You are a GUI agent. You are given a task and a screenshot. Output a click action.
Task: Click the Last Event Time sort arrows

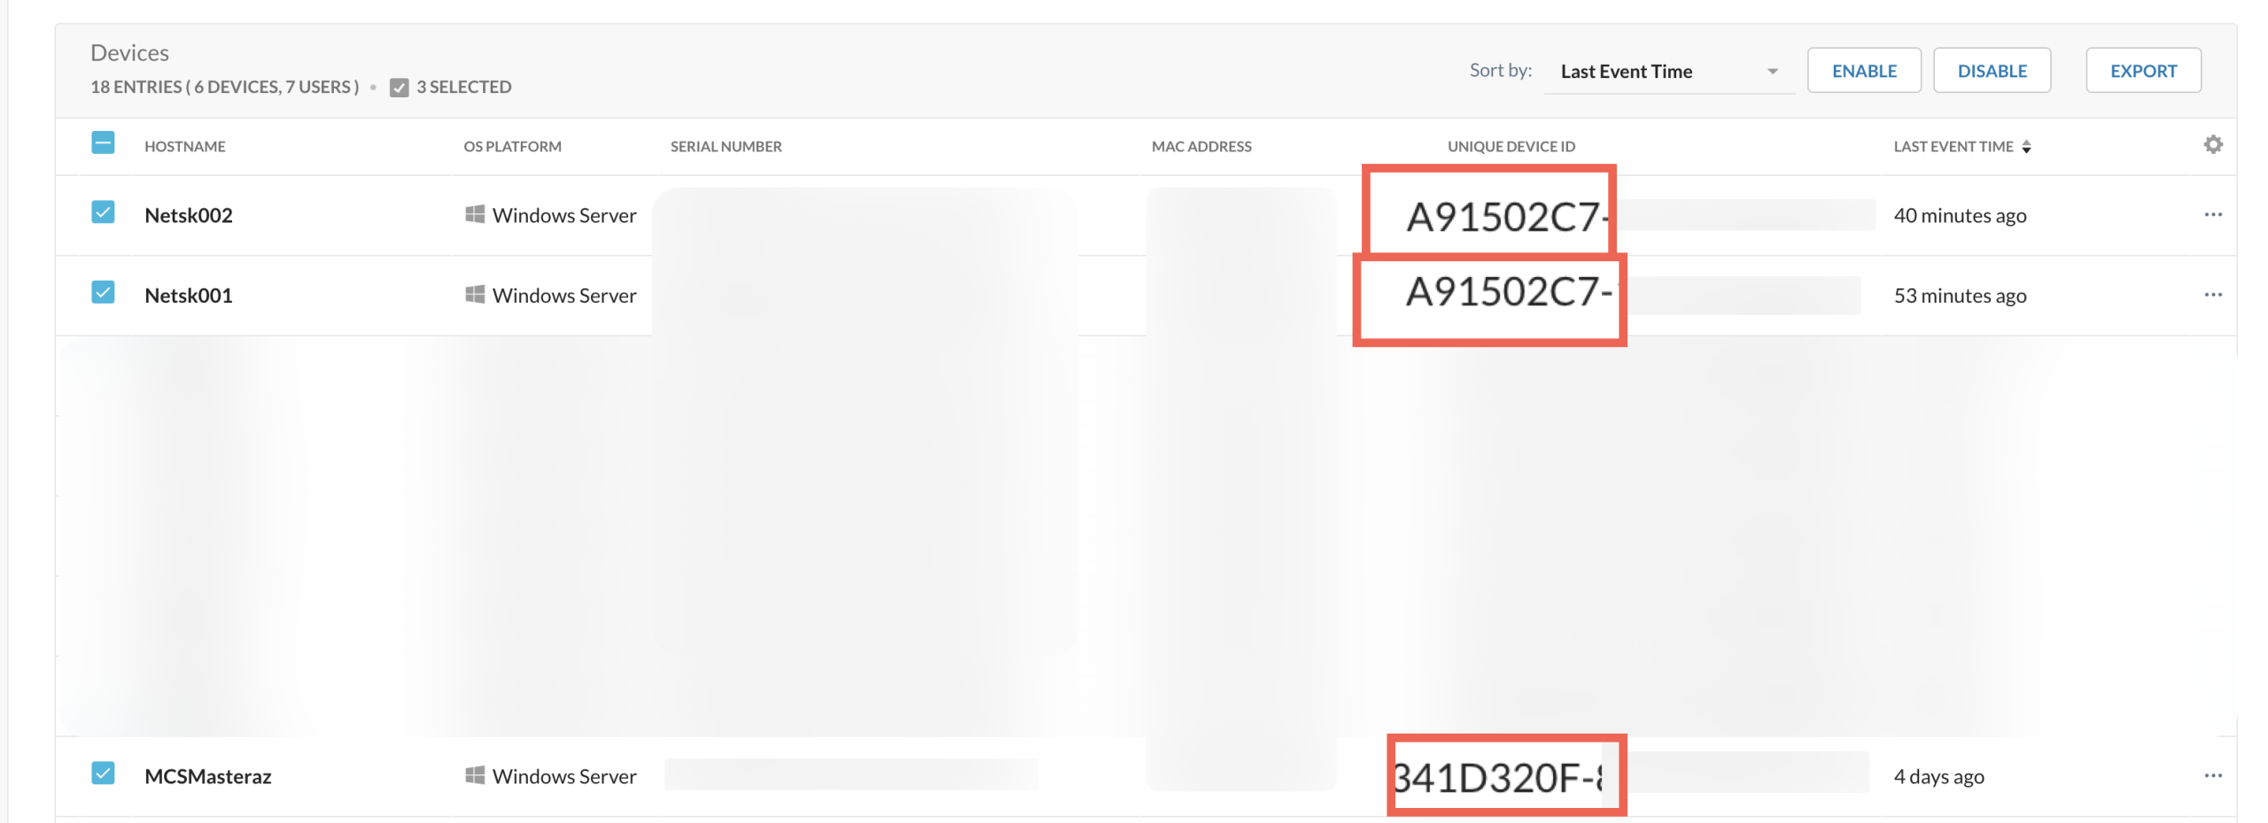coord(2029,147)
